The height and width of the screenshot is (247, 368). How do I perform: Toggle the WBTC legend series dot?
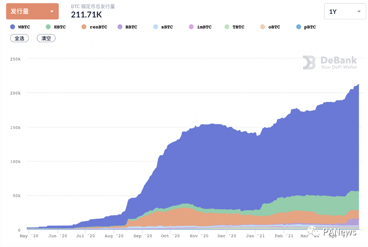(13, 27)
